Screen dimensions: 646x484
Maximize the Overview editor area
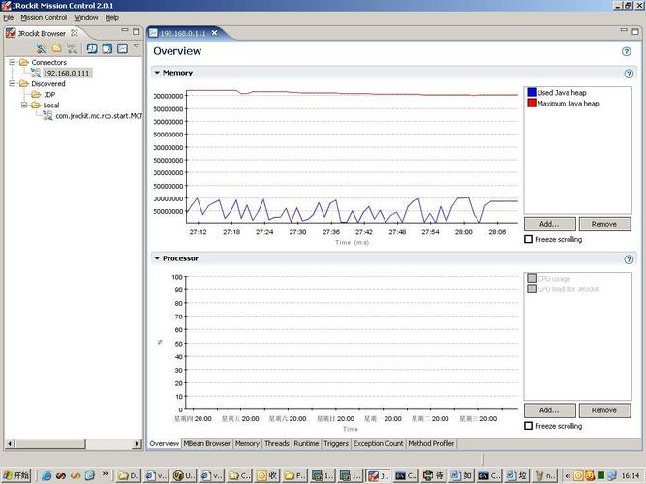point(635,31)
